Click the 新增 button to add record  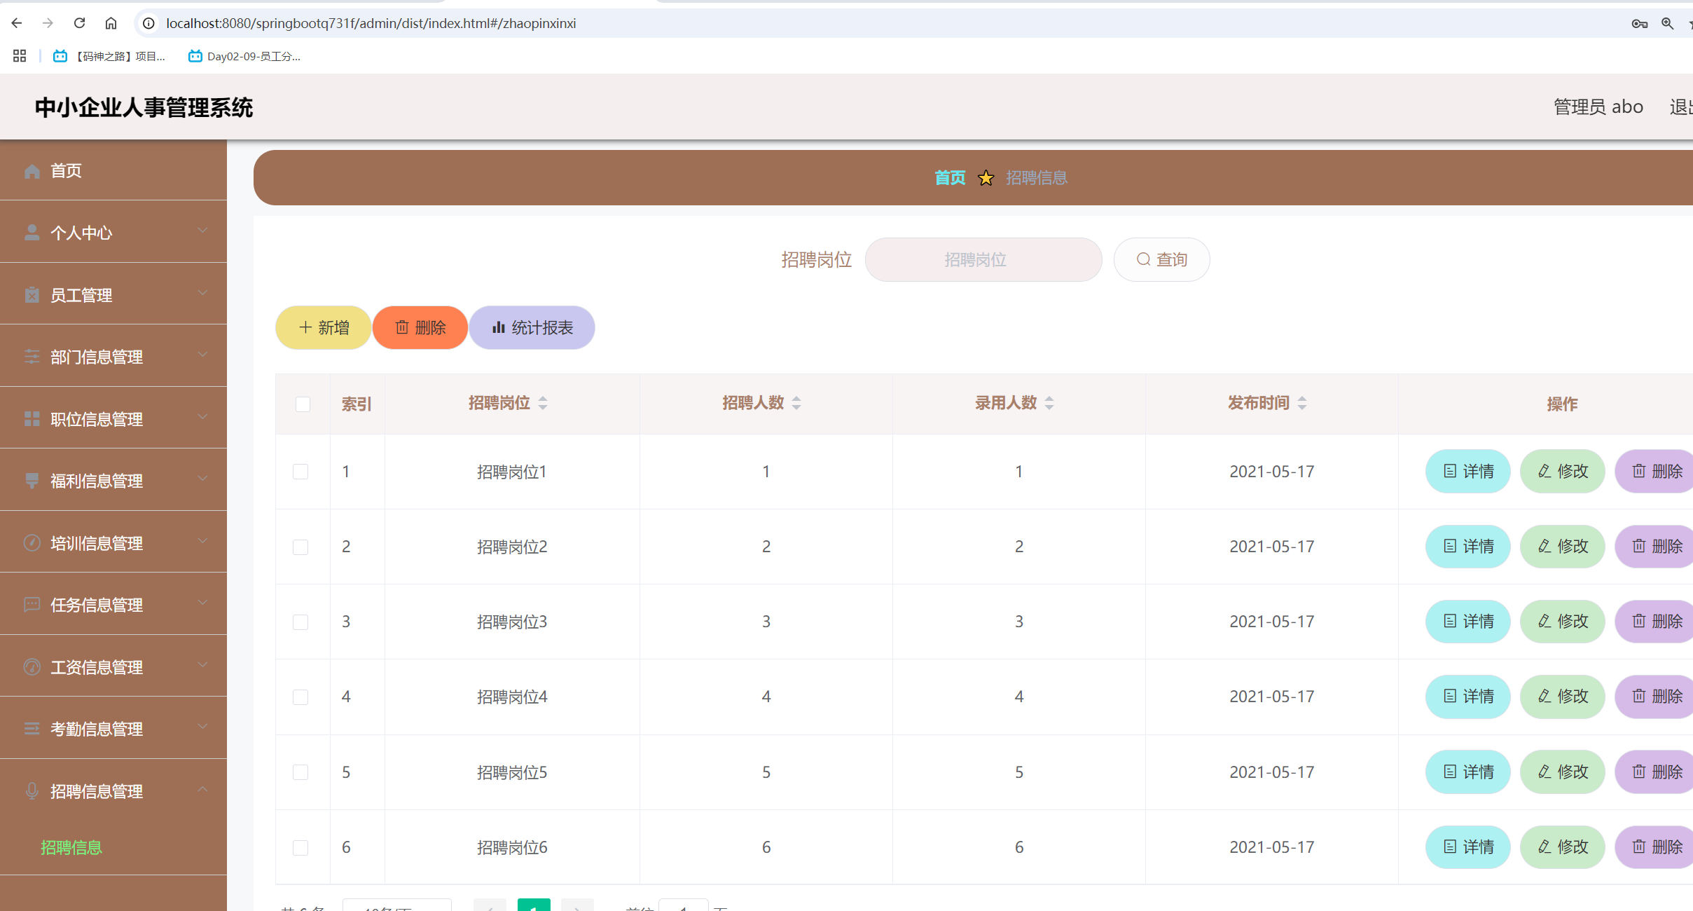click(322, 327)
